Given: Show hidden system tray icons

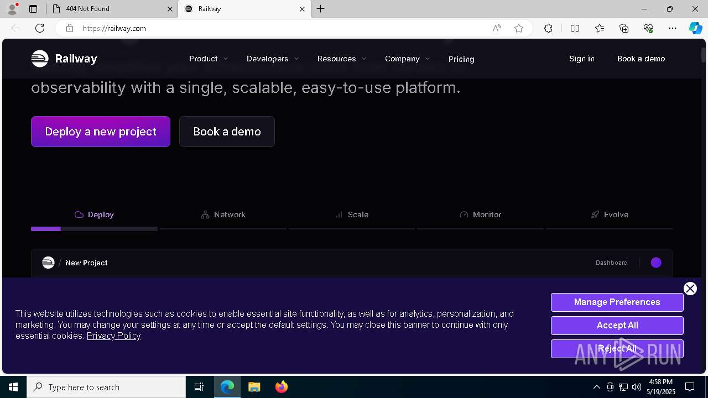Looking at the screenshot, I should click(596, 387).
